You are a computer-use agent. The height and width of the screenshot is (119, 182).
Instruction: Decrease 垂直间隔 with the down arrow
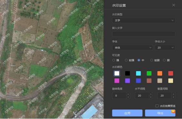point(173,97)
